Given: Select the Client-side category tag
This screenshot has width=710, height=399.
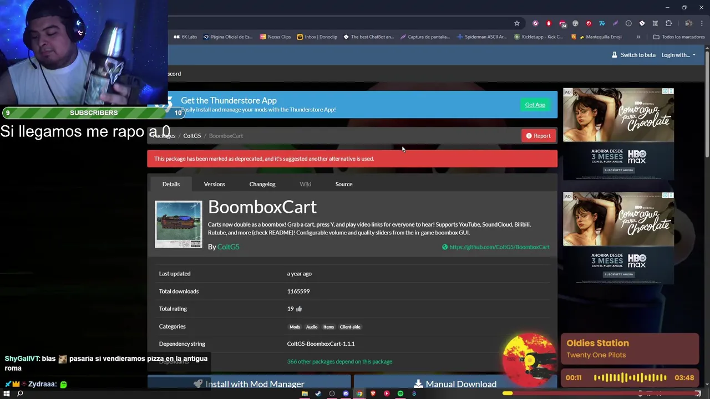Looking at the screenshot, I should 350,327.
